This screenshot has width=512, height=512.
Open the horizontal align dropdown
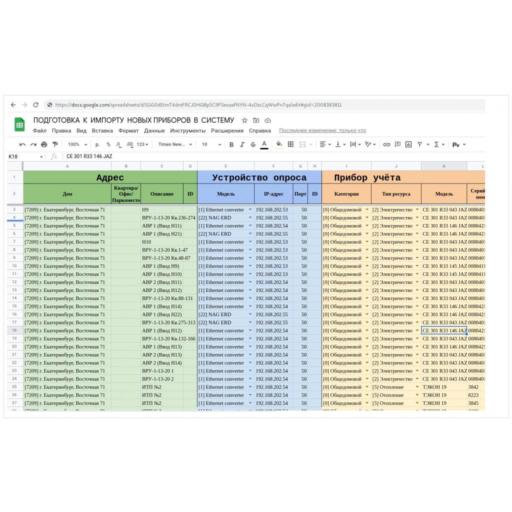pos(325,144)
